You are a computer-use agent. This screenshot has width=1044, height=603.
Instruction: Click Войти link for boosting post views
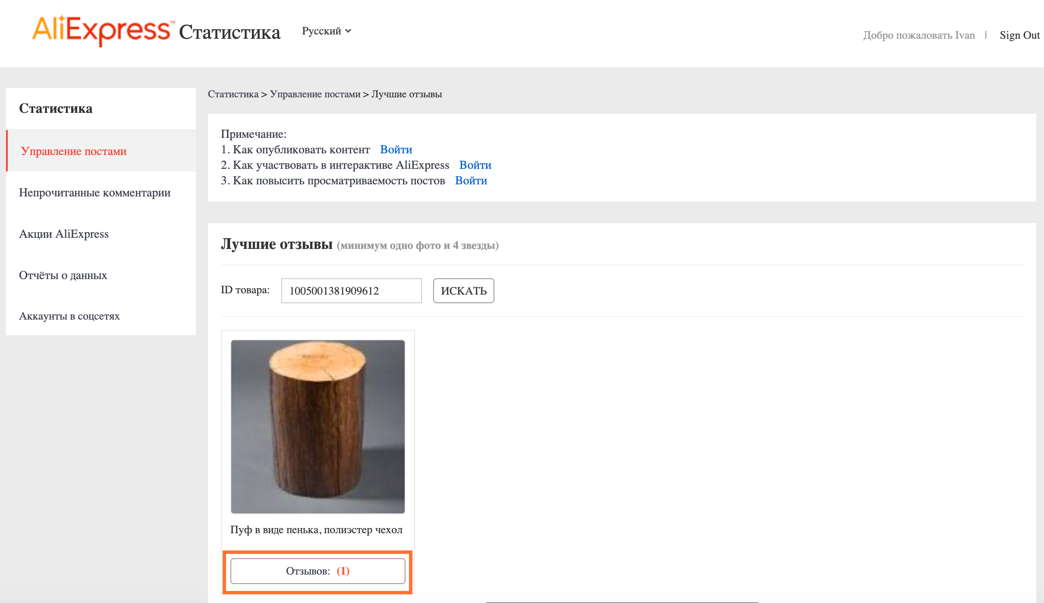point(471,180)
